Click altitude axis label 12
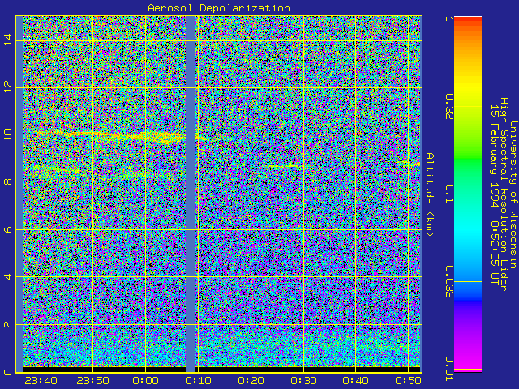This screenshot has width=519, height=389. pos(7,87)
